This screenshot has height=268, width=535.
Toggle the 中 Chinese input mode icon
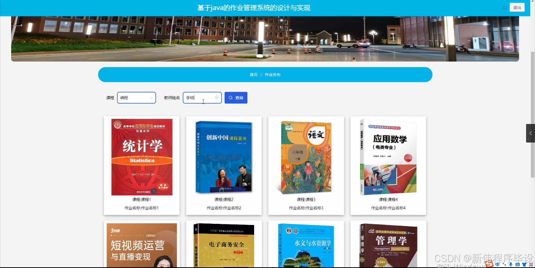[497, 264]
